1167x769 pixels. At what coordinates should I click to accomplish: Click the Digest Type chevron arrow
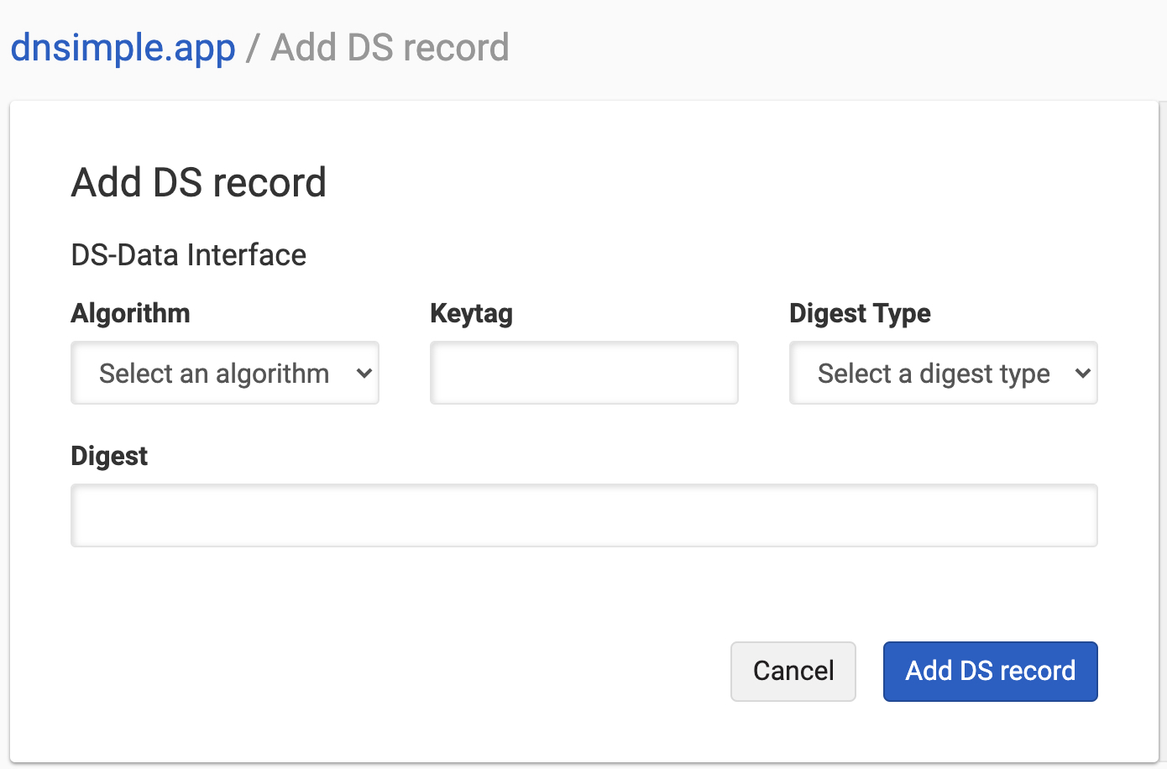click(1083, 373)
